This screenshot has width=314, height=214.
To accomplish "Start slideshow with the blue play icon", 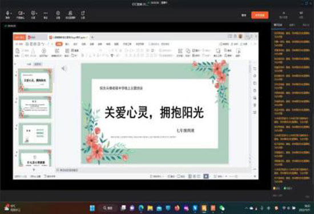I will click(x=206, y=176).
